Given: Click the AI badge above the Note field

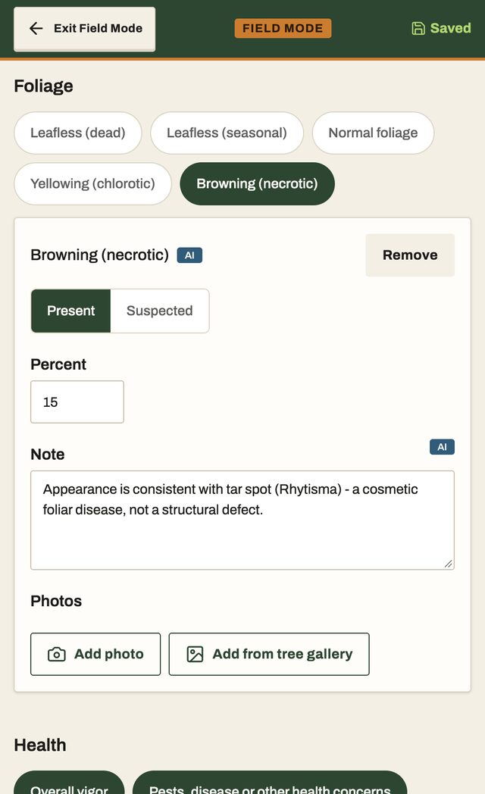Looking at the screenshot, I should tap(442, 447).
